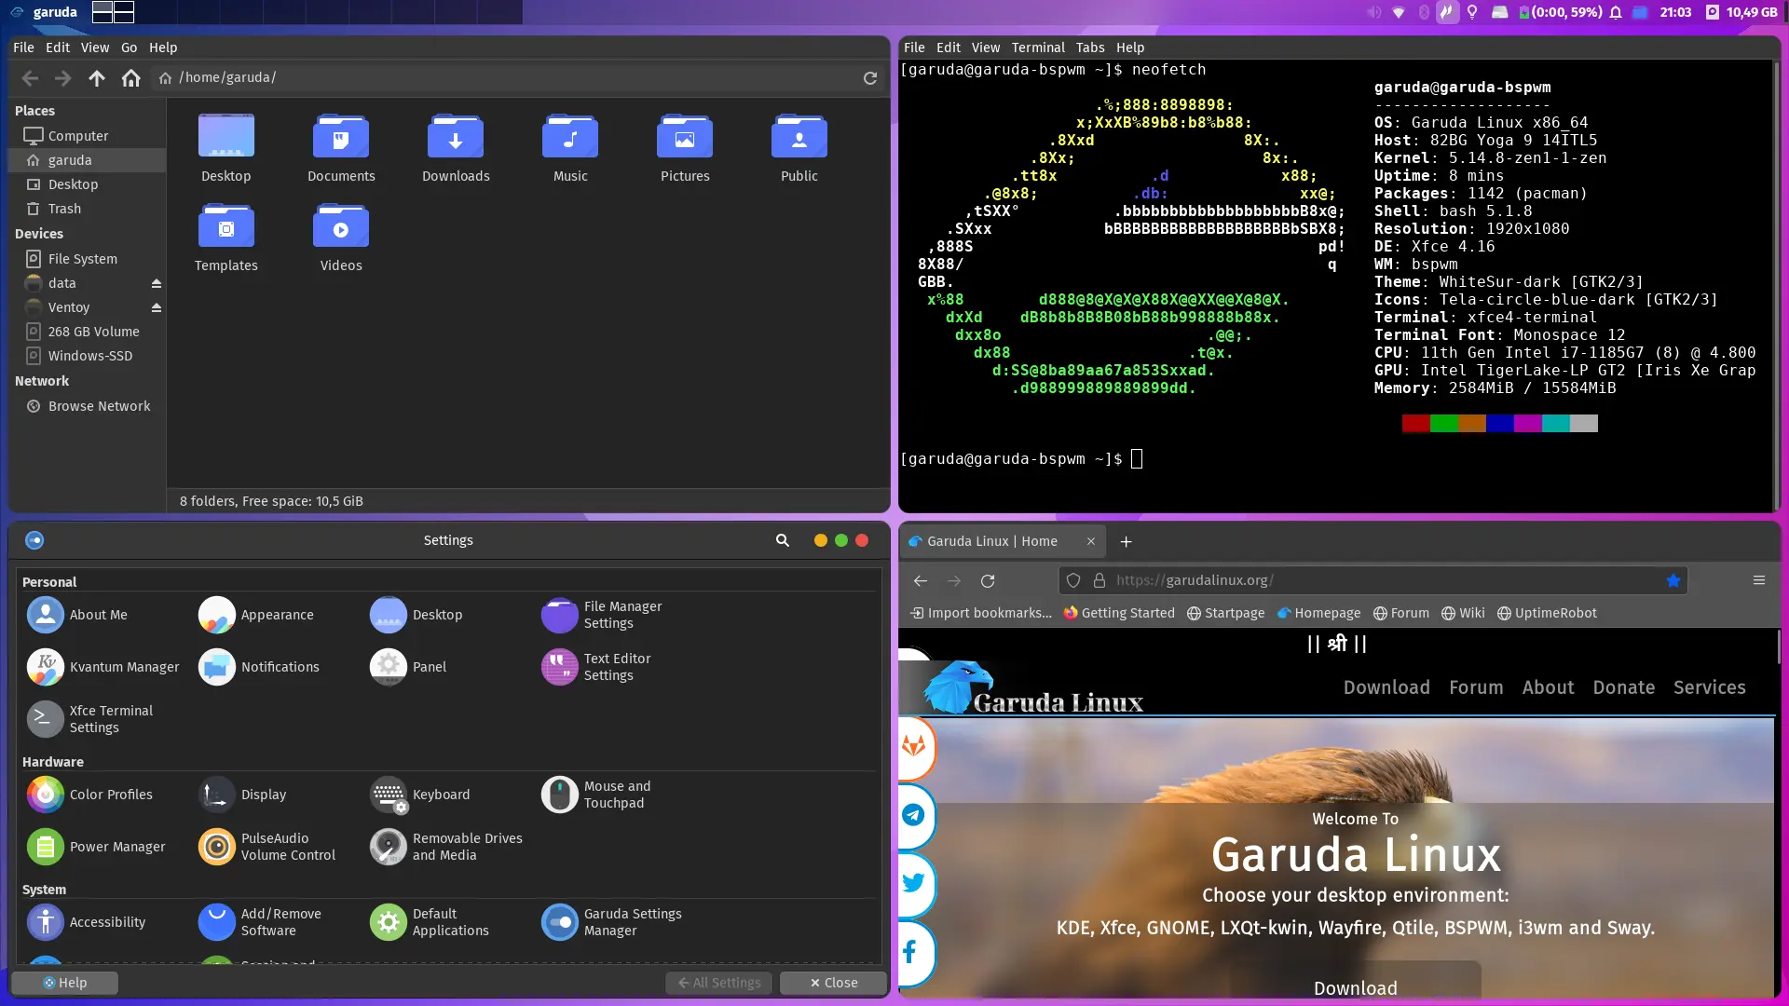This screenshot has width=1789, height=1006.
Task: Open Garuda Settings Manager
Action: [611, 922]
